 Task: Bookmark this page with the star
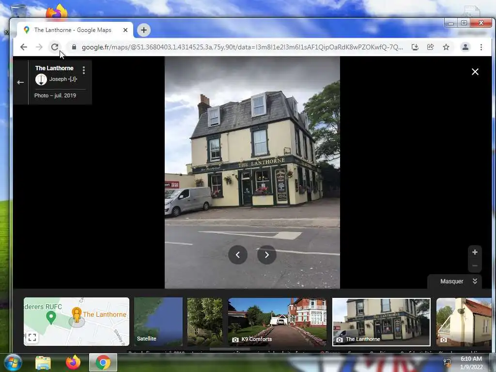point(446,47)
